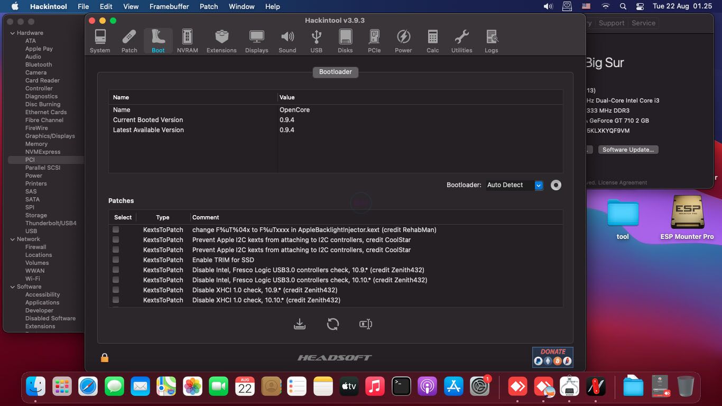Click the Software Update button
The height and width of the screenshot is (406, 722).
(628, 150)
